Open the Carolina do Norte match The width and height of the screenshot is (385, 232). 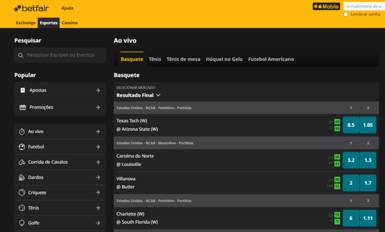[x=135, y=156]
